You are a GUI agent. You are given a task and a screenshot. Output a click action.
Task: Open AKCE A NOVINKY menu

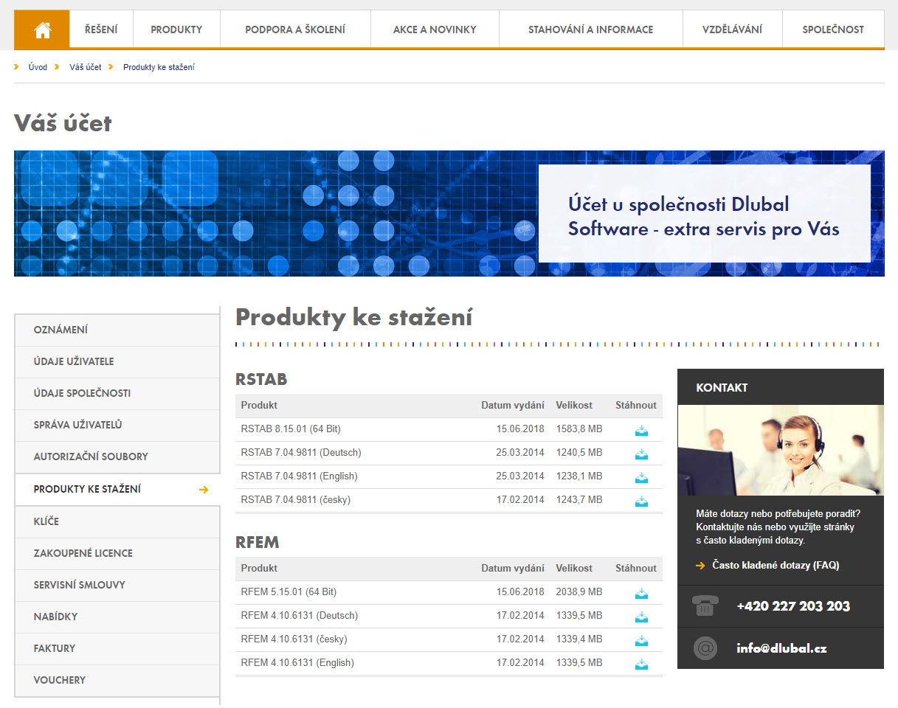(435, 29)
